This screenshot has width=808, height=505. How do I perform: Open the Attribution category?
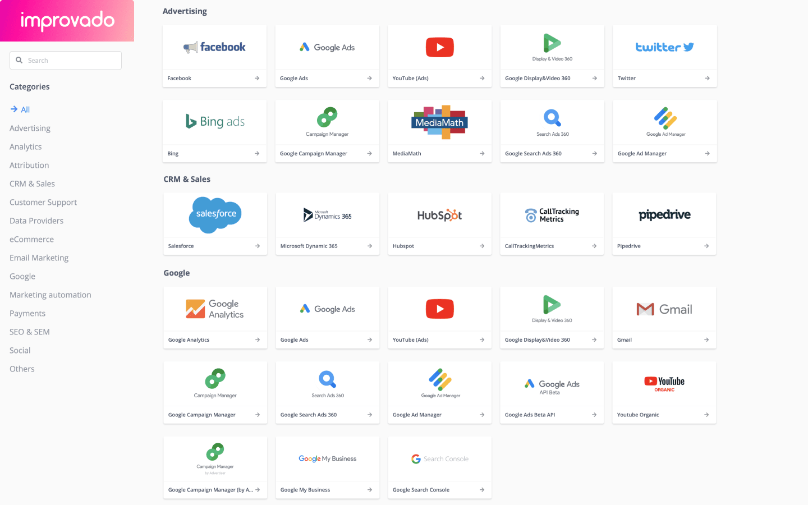click(x=29, y=165)
